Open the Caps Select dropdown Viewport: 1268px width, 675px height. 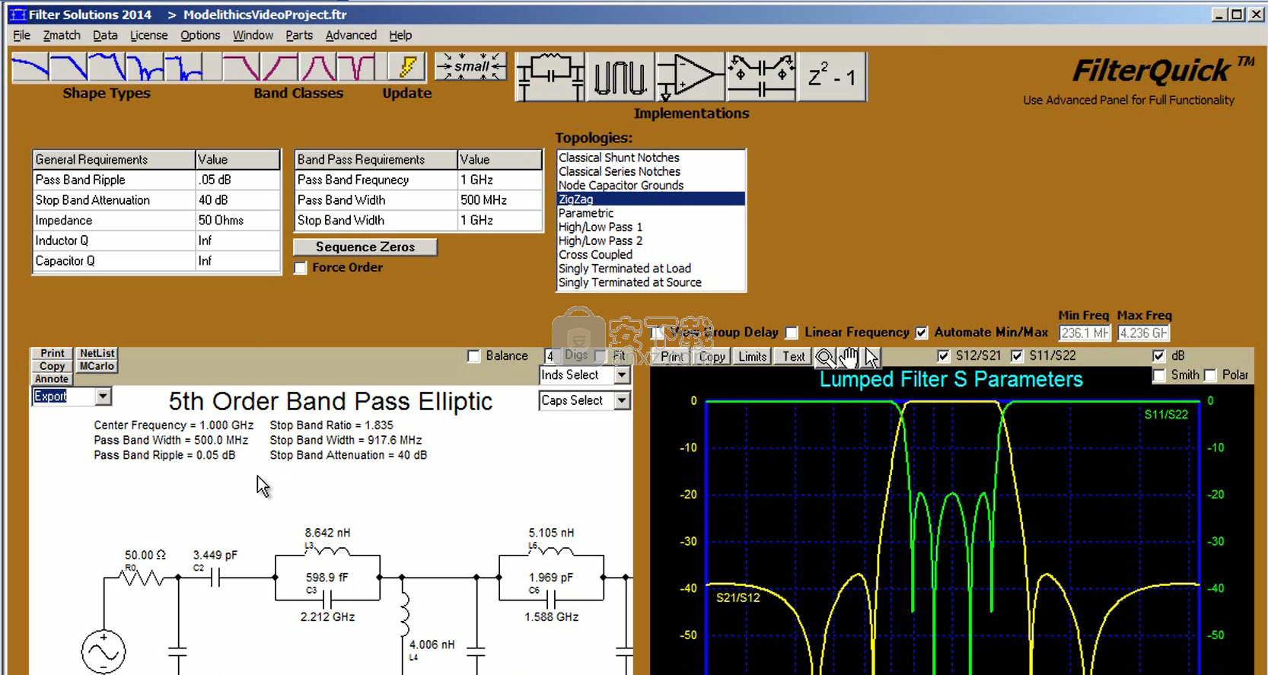click(x=622, y=400)
